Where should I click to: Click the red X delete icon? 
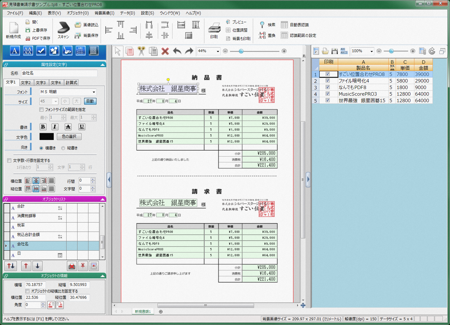[165, 51]
